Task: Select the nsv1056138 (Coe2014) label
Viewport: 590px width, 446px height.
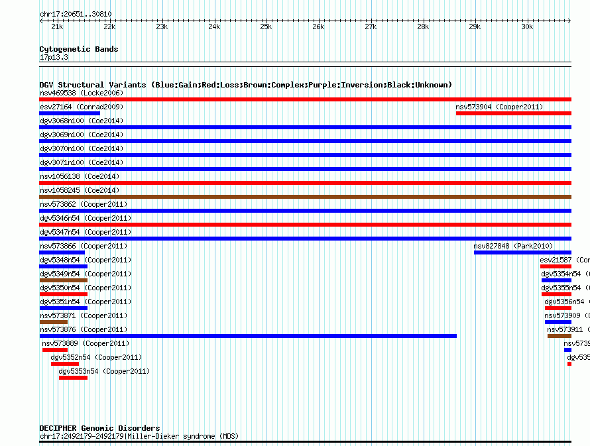Action: click(80, 176)
